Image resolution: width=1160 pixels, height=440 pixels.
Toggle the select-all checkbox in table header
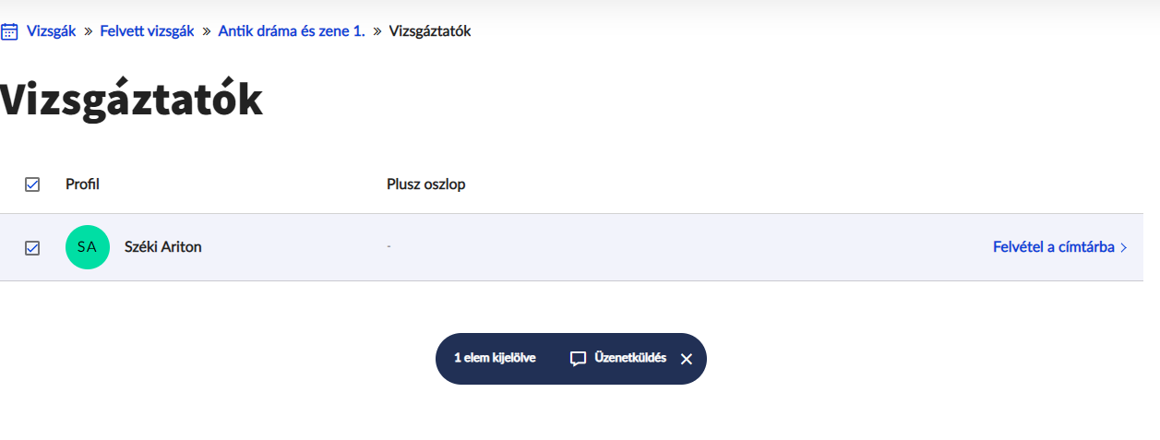tap(32, 184)
